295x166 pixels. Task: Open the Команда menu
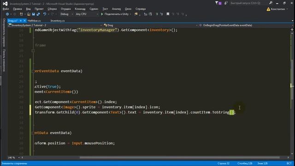(80, 9)
